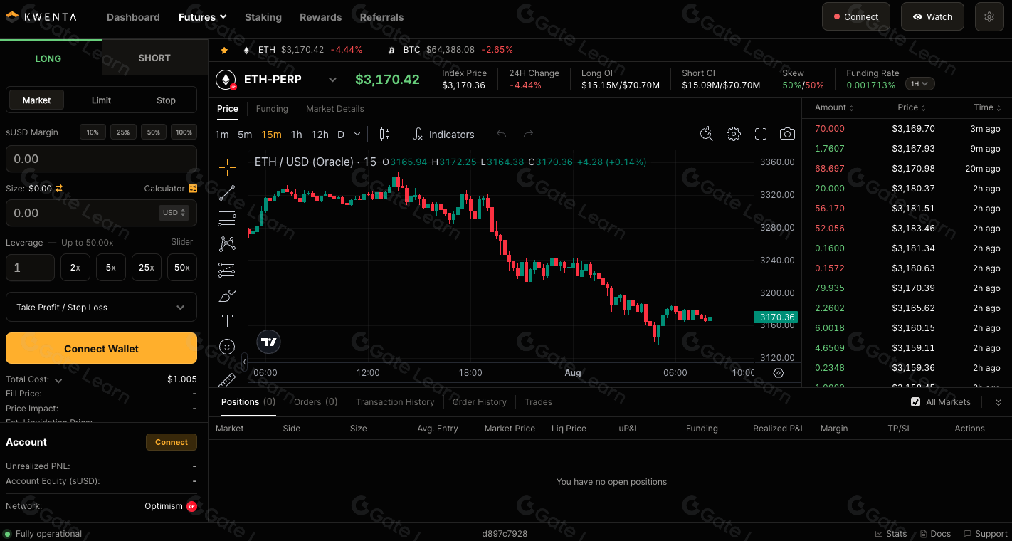Switch to the SHORT side
Image resolution: width=1012 pixels, height=541 pixels.
point(154,57)
